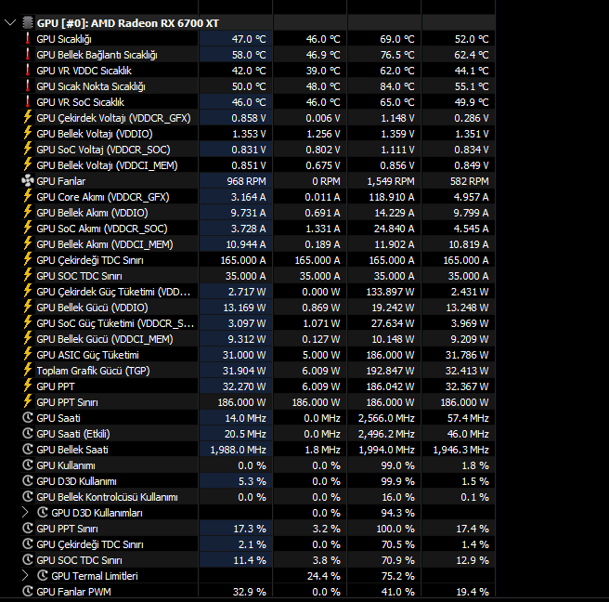Click the lightning icon beside GPU SoC Akımı (VDDCR_SOC)
Screen dimensions: 609x602
(x=28, y=229)
